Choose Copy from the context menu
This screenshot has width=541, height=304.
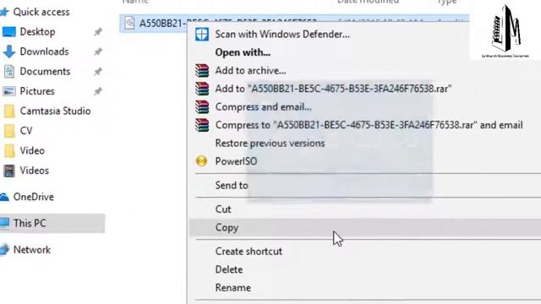coord(227,227)
